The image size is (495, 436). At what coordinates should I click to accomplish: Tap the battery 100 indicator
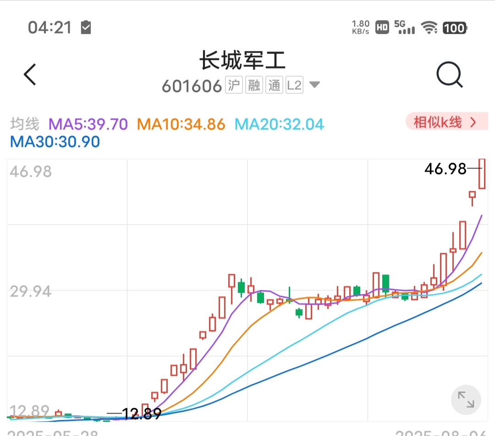(455, 28)
